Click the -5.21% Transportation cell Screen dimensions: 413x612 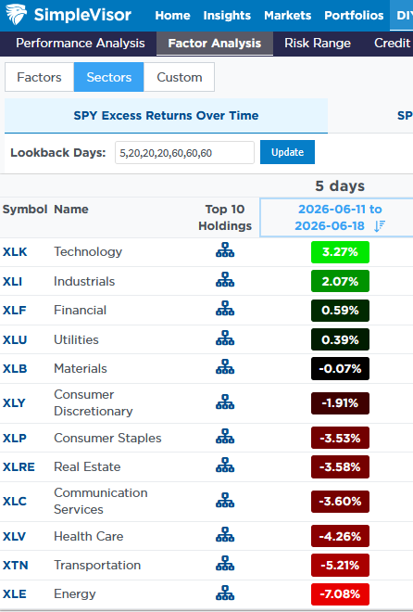340,565
